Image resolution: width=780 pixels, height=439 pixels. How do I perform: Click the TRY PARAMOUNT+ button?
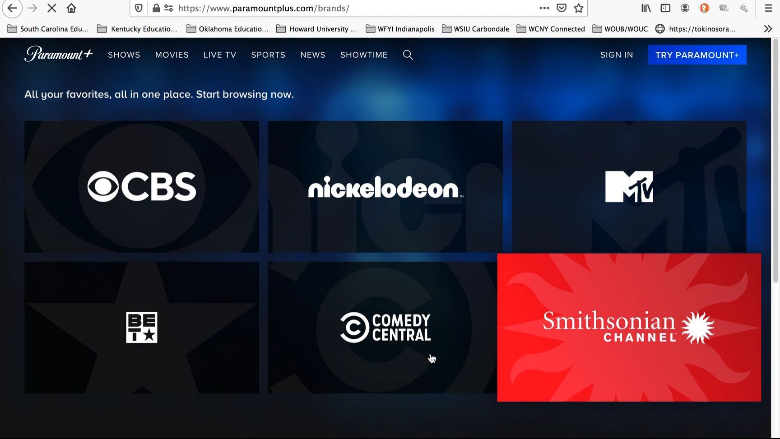point(697,55)
